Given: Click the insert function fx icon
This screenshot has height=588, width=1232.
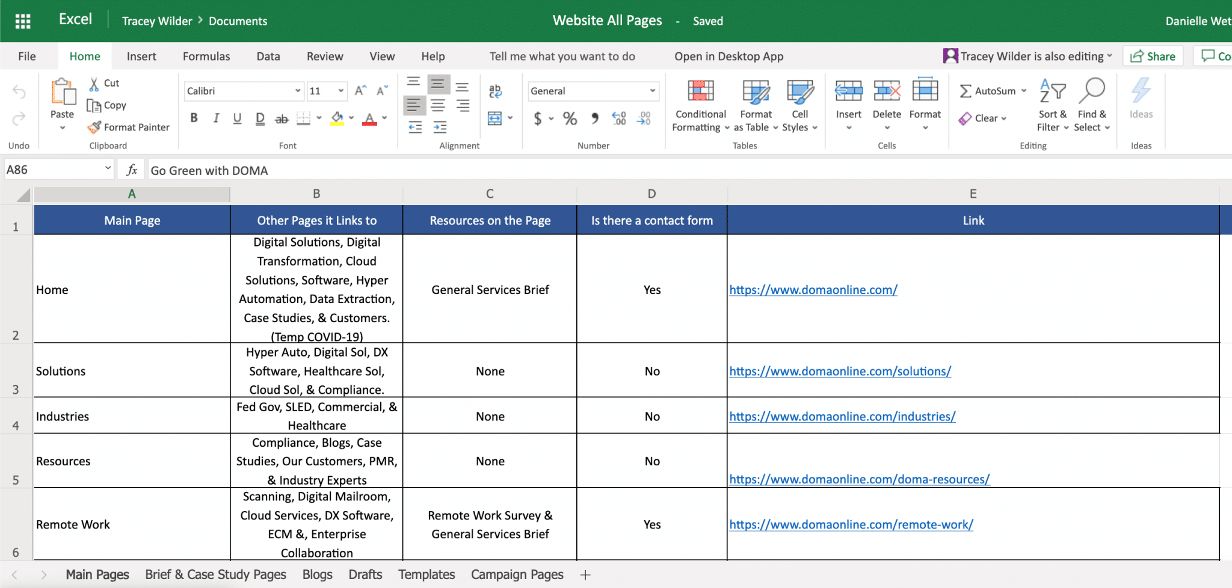Looking at the screenshot, I should tap(132, 170).
